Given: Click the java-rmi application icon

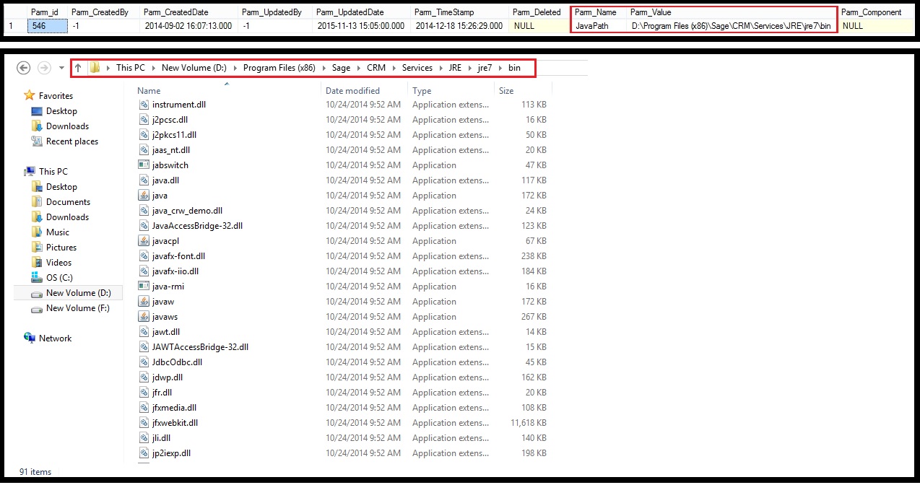Looking at the screenshot, I should [x=143, y=287].
